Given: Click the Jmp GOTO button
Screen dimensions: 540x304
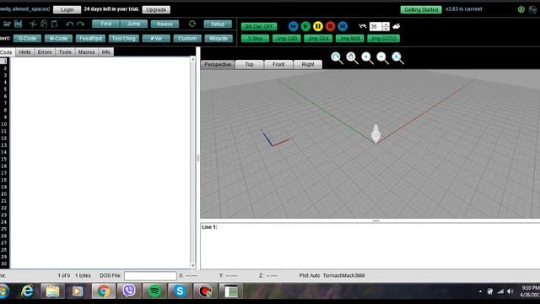Looking at the screenshot, I should pyautogui.click(x=383, y=38).
